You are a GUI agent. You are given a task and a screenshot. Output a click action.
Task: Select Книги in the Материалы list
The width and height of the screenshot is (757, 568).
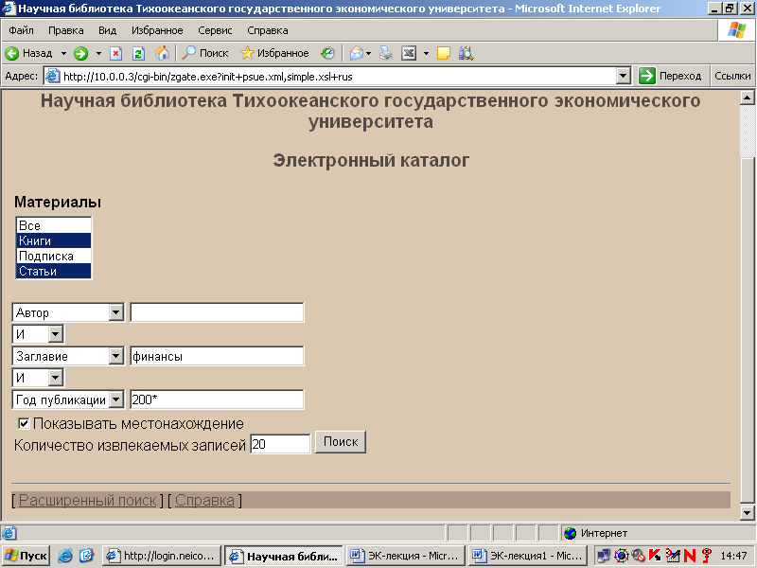click(x=54, y=240)
